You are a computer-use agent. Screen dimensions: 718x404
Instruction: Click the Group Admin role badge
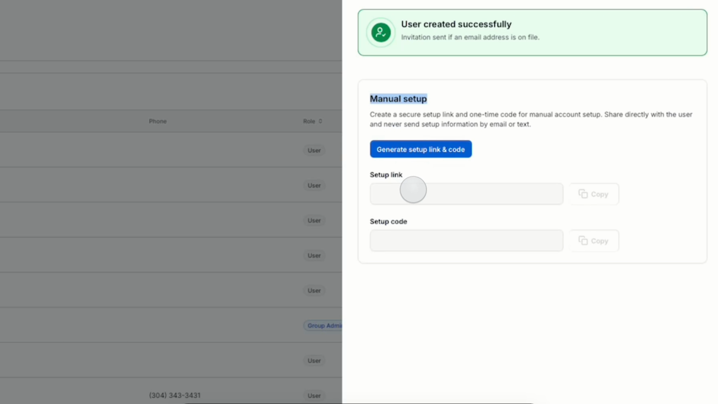tap(324, 326)
